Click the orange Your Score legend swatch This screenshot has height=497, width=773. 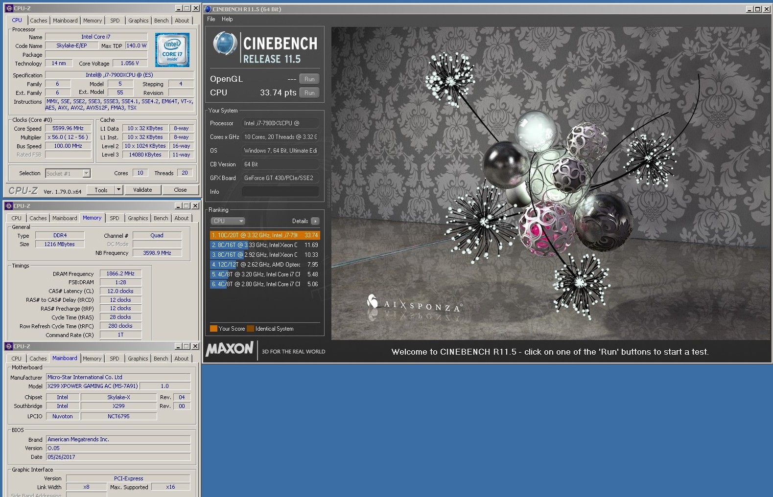coord(213,329)
